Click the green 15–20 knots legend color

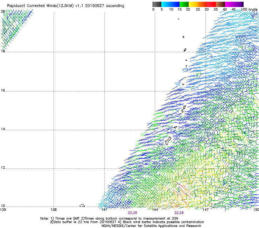[184, 4]
